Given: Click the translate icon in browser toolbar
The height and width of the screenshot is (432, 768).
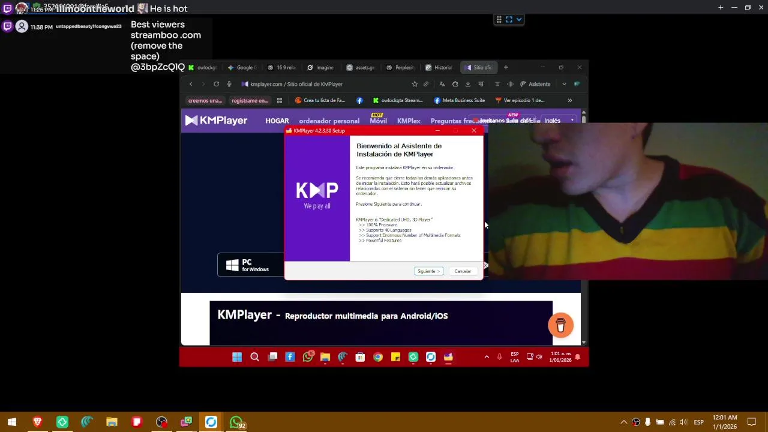Looking at the screenshot, I should (x=442, y=84).
